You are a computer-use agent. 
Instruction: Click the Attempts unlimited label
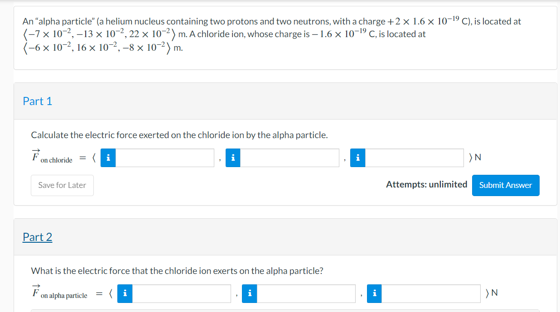pyautogui.click(x=426, y=184)
